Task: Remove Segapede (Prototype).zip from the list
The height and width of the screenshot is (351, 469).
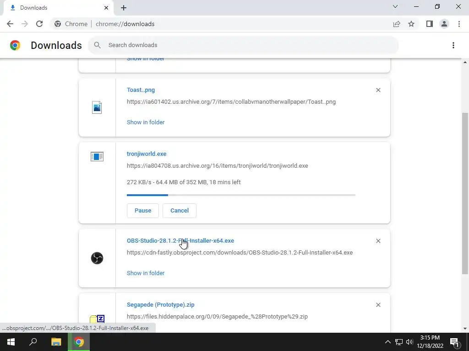Action: click(378, 305)
